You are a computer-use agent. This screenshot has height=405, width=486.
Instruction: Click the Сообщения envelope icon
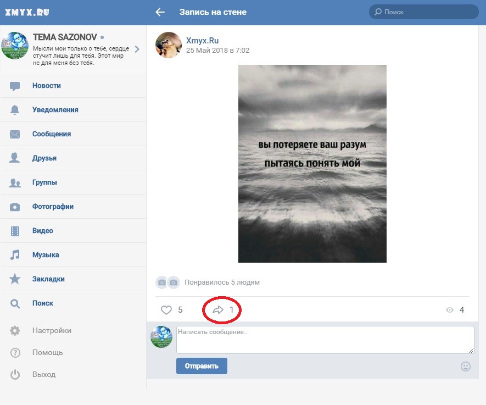point(15,134)
